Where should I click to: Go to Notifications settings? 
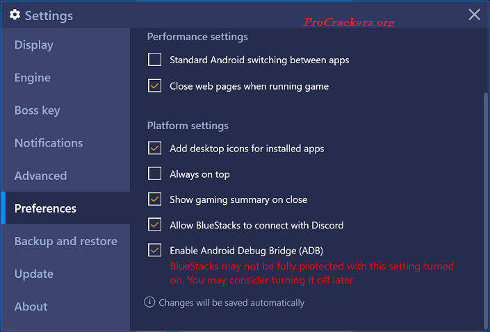click(x=49, y=143)
